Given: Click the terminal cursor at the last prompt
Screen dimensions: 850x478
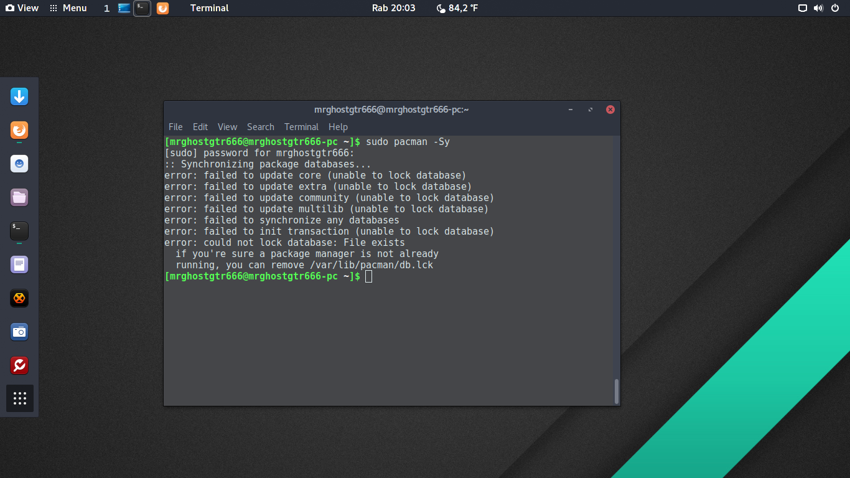Looking at the screenshot, I should (x=369, y=276).
